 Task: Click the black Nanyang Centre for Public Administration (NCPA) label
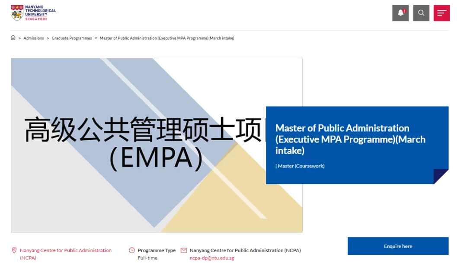point(245,250)
